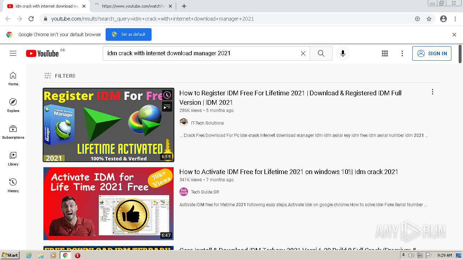Click the magnifier search button
This screenshot has width=463, height=260.
click(321, 53)
